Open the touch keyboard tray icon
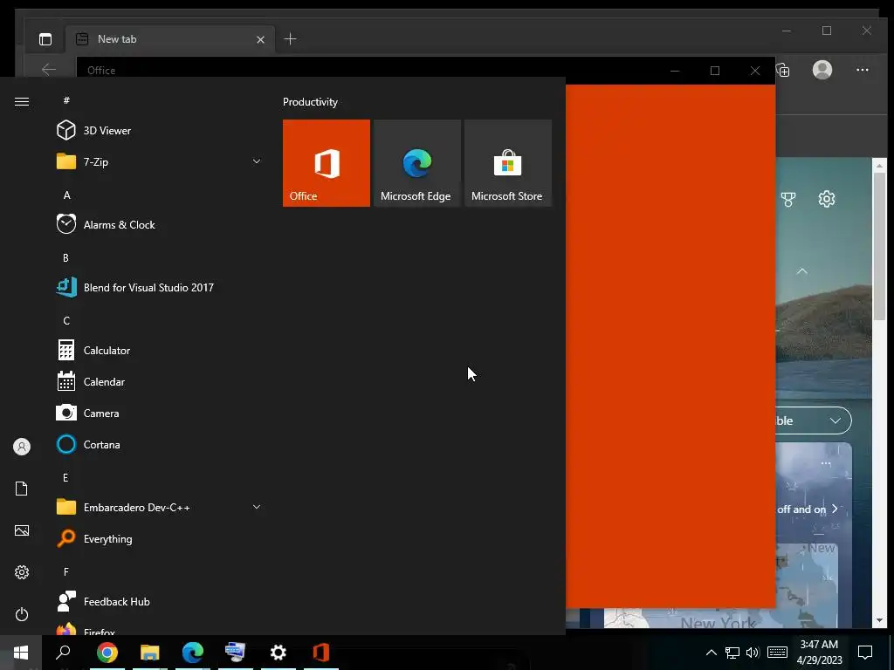This screenshot has height=670, width=894. coord(777,653)
